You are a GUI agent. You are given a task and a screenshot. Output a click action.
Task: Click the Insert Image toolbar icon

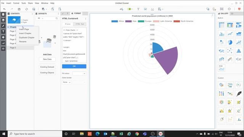[145, 9]
